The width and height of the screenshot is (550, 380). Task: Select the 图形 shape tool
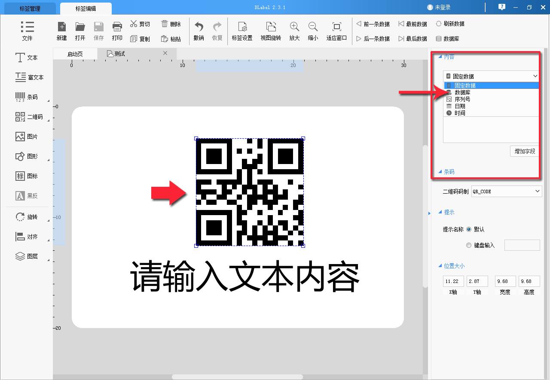coord(27,156)
